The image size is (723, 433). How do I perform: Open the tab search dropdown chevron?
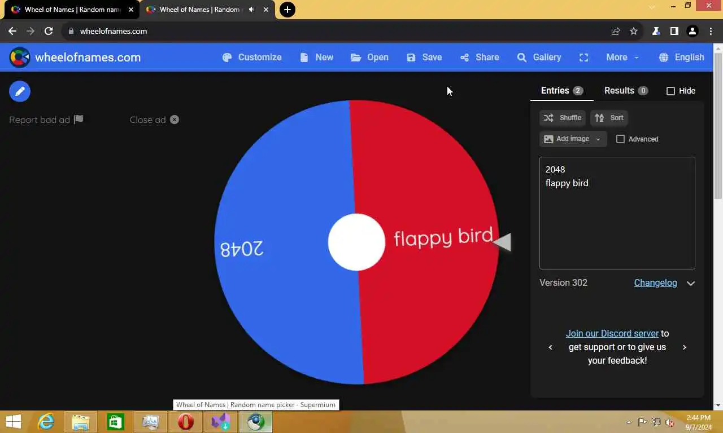click(652, 7)
